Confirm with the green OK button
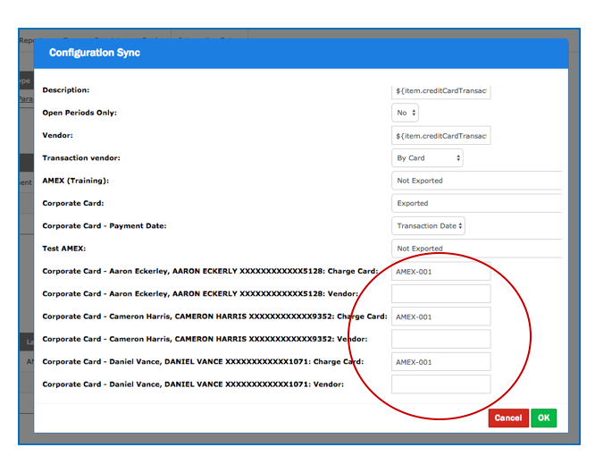This screenshot has width=595, height=464. click(542, 418)
